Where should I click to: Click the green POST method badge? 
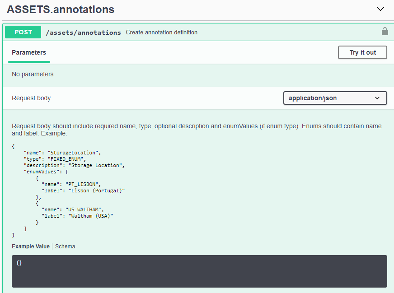tap(23, 32)
